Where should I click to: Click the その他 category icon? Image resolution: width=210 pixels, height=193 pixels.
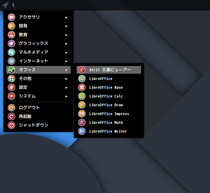click(x=12, y=79)
